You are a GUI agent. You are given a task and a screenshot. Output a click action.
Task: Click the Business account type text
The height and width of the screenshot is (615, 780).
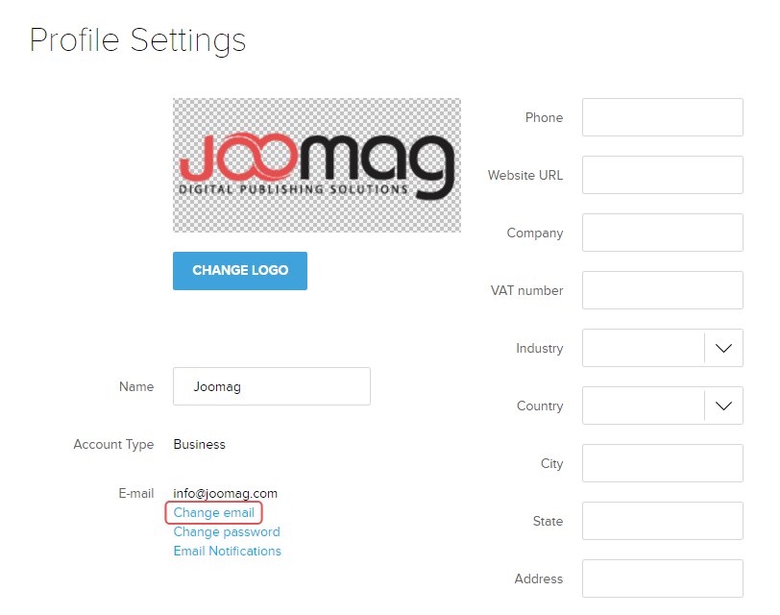(x=200, y=444)
